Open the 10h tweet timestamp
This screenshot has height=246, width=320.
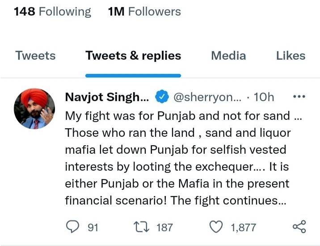[x=264, y=97]
